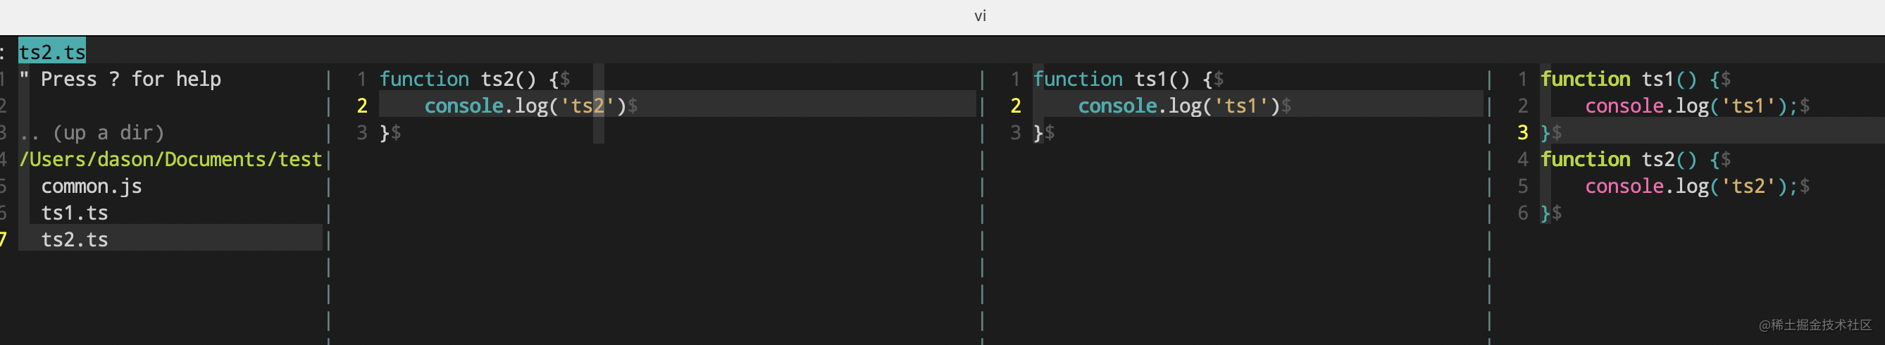Go up a directory via ".. (up a dir)"
The height and width of the screenshot is (345, 1885).
[x=92, y=133]
